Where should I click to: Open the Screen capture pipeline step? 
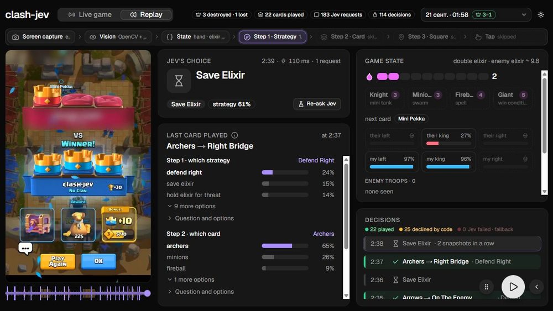[41, 36]
